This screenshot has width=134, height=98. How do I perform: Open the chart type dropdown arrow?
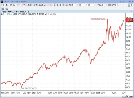(26, 5)
